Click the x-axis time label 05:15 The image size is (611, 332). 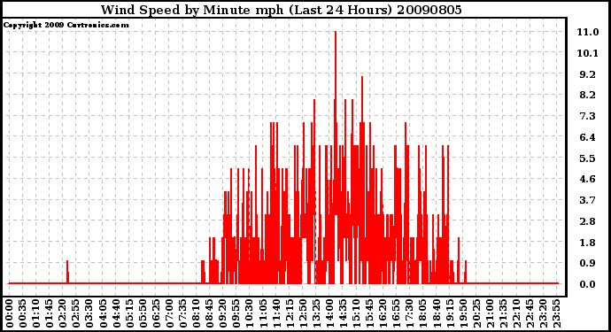(x=129, y=313)
